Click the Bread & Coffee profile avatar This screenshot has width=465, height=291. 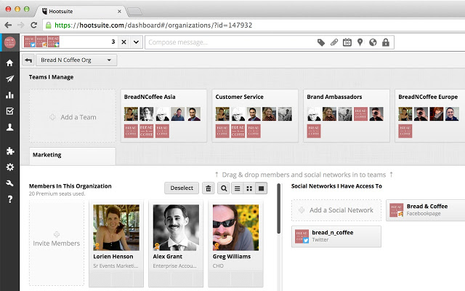(x=9, y=42)
